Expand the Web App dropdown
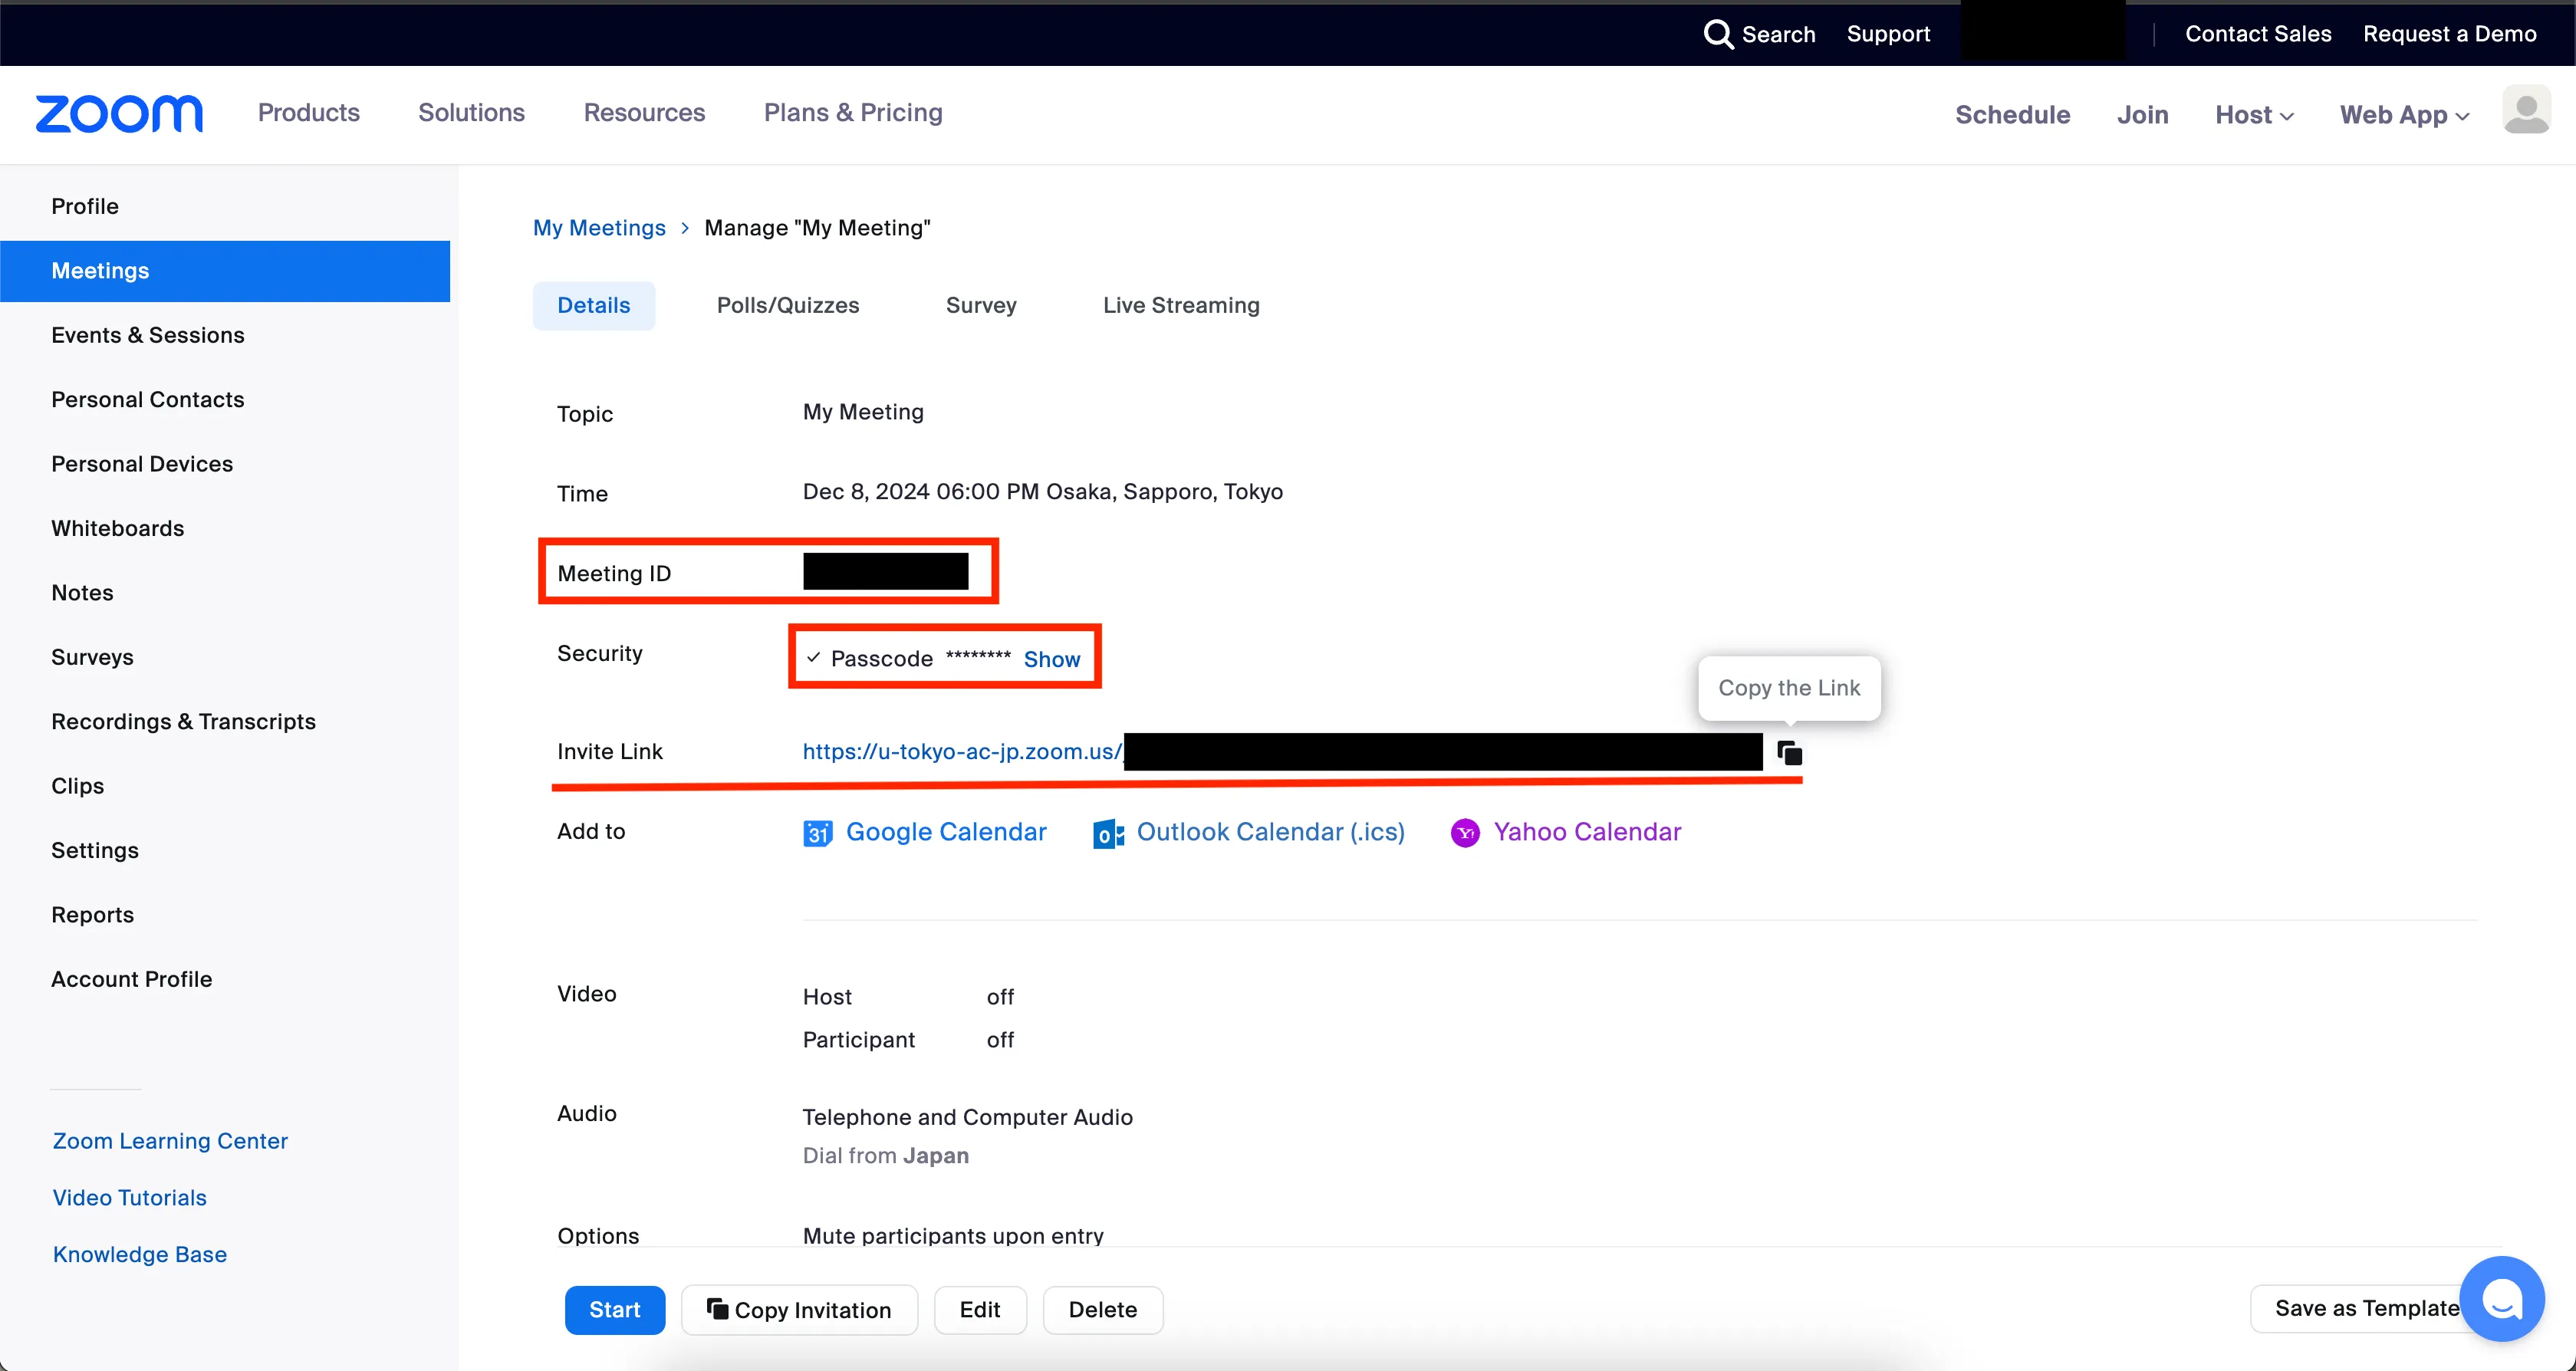The width and height of the screenshot is (2576, 1371). (x=2404, y=115)
